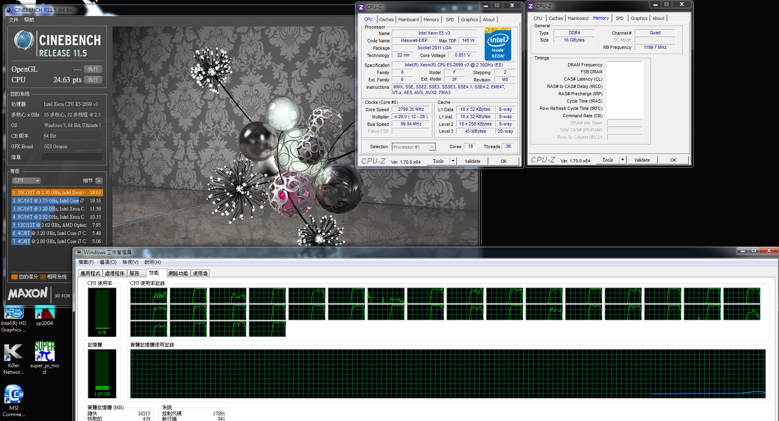Open the 文件 menu in Cinebench
The width and height of the screenshot is (779, 421).
[x=13, y=20]
